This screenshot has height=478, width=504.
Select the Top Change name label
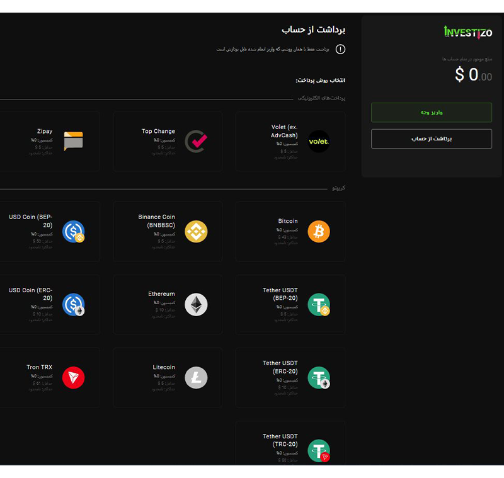(158, 131)
